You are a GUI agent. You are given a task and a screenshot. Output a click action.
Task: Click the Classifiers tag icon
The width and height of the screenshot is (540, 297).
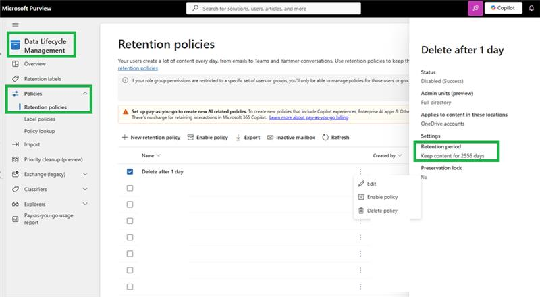[16, 189]
